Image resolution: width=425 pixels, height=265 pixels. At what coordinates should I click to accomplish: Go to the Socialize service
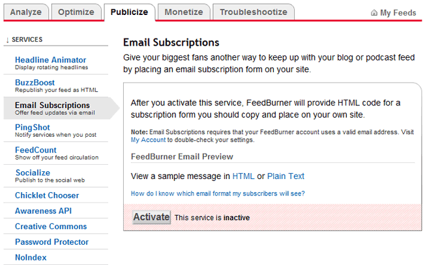coord(33,173)
